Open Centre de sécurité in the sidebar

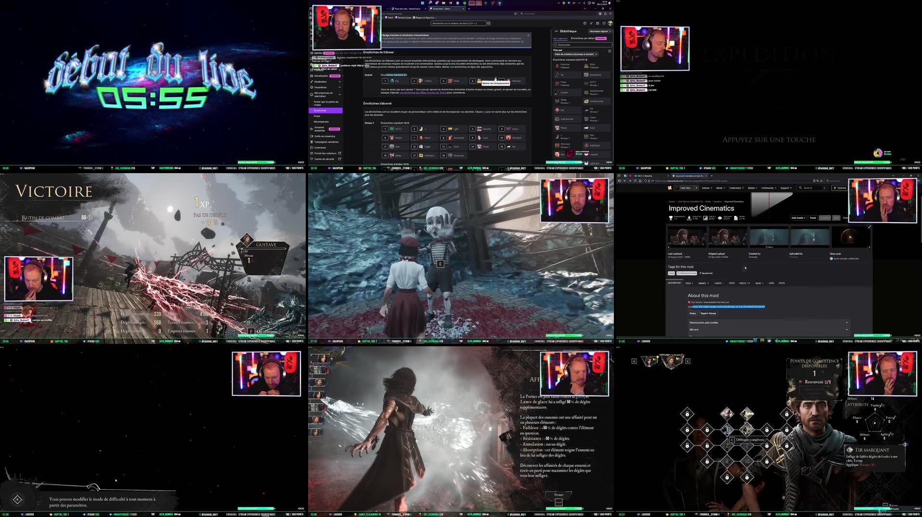coord(324,159)
